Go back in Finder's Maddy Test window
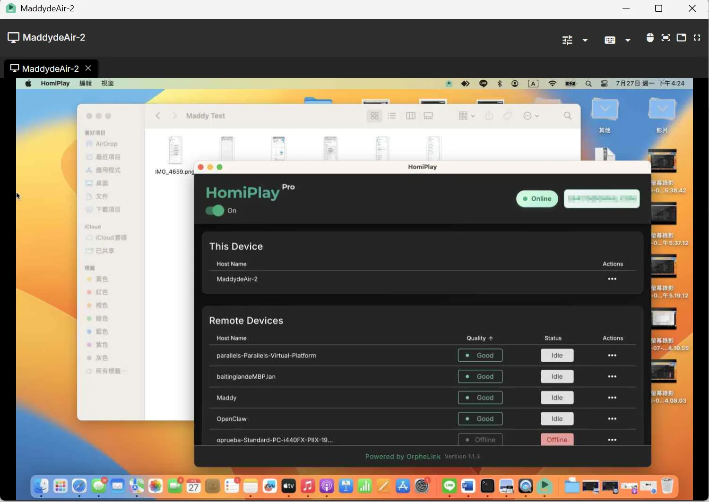Image resolution: width=709 pixels, height=502 pixels. point(158,116)
